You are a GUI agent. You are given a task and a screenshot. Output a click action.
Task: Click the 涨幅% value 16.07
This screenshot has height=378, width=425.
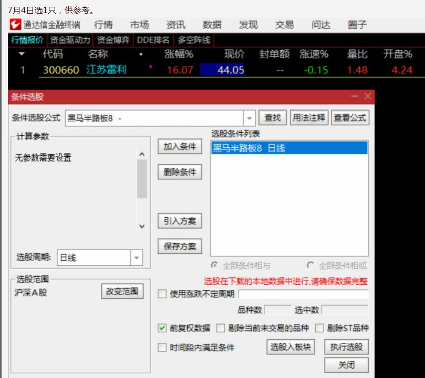click(180, 70)
